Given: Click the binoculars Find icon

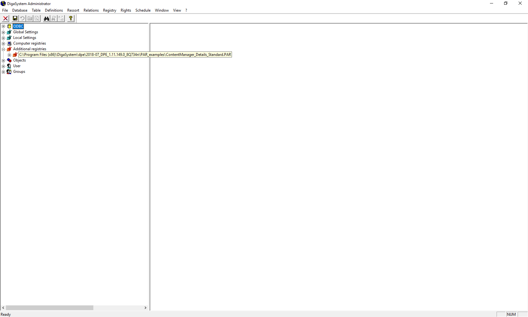Looking at the screenshot, I should pos(47,19).
